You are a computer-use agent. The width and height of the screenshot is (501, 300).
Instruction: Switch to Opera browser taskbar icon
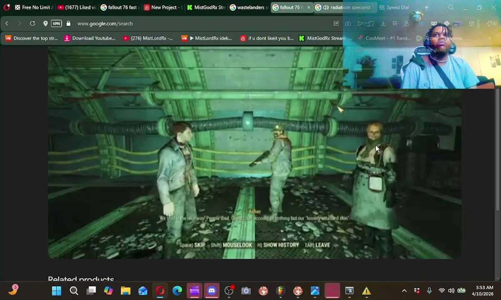coord(160,291)
